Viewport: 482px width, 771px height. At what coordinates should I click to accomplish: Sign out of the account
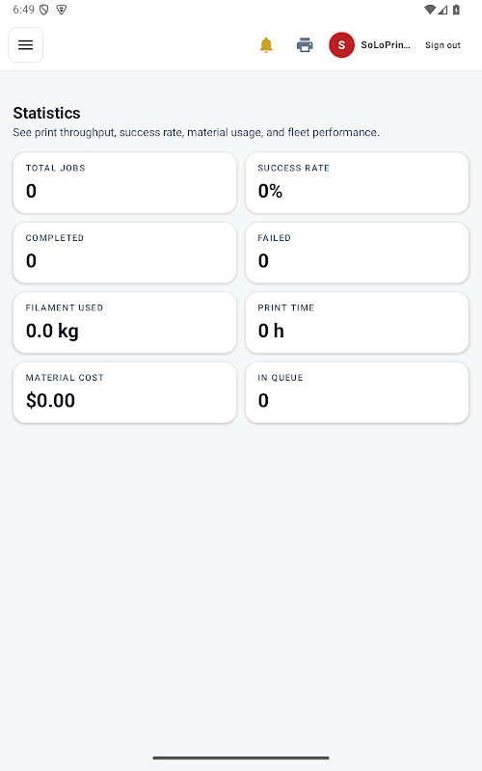click(442, 45)
